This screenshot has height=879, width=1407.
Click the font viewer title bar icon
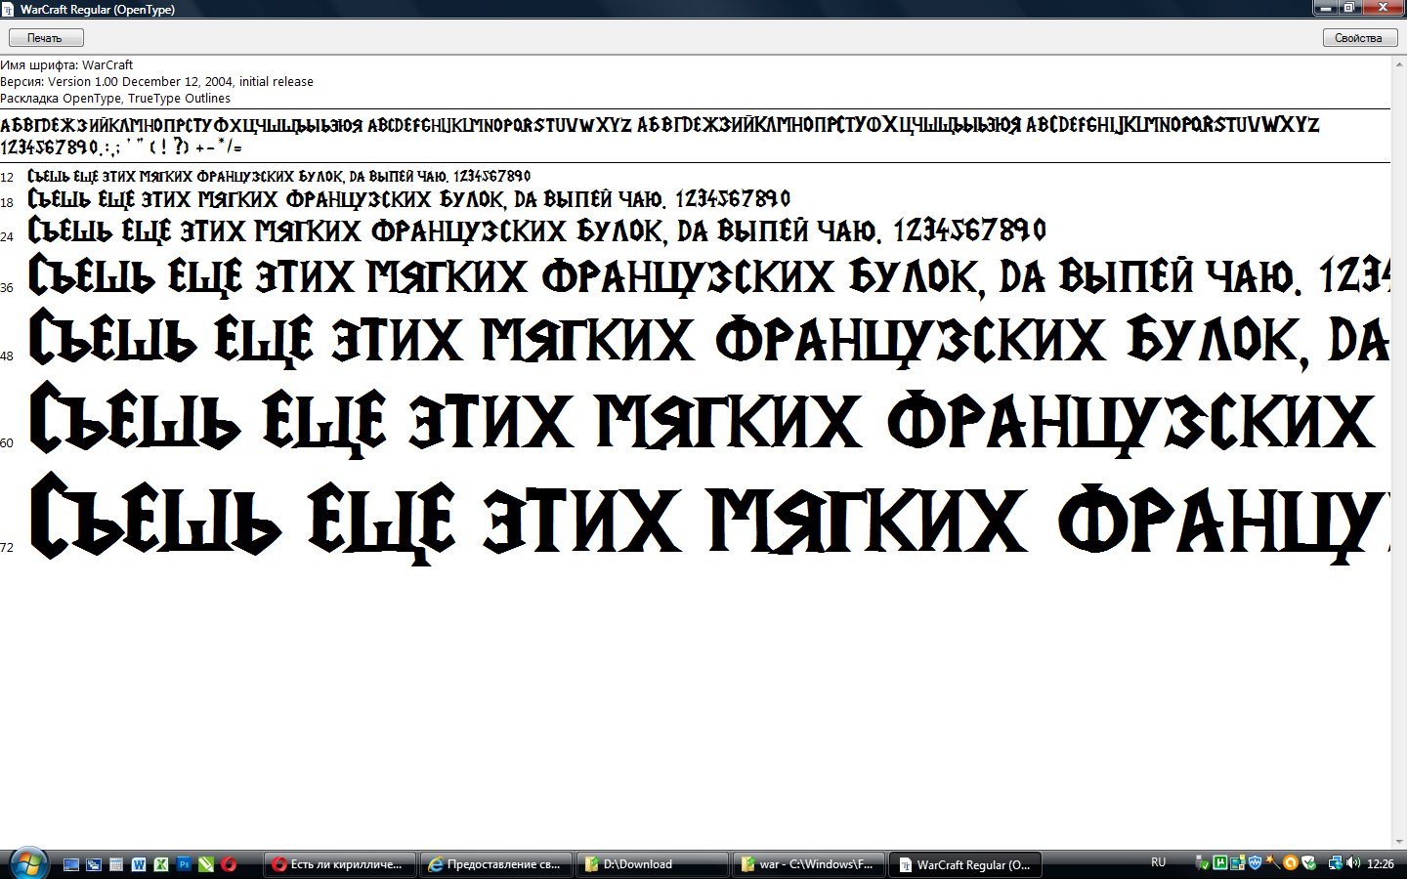point(8,9)
